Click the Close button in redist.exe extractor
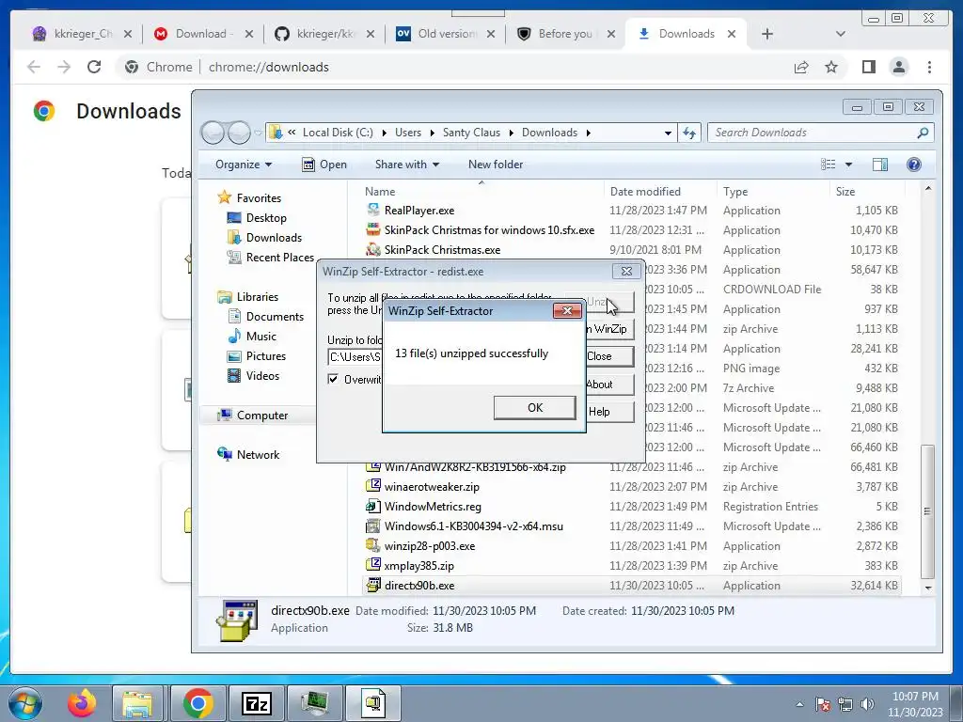Image resolution: width=963 pixels, height=722 pixels. coord(608,356)
